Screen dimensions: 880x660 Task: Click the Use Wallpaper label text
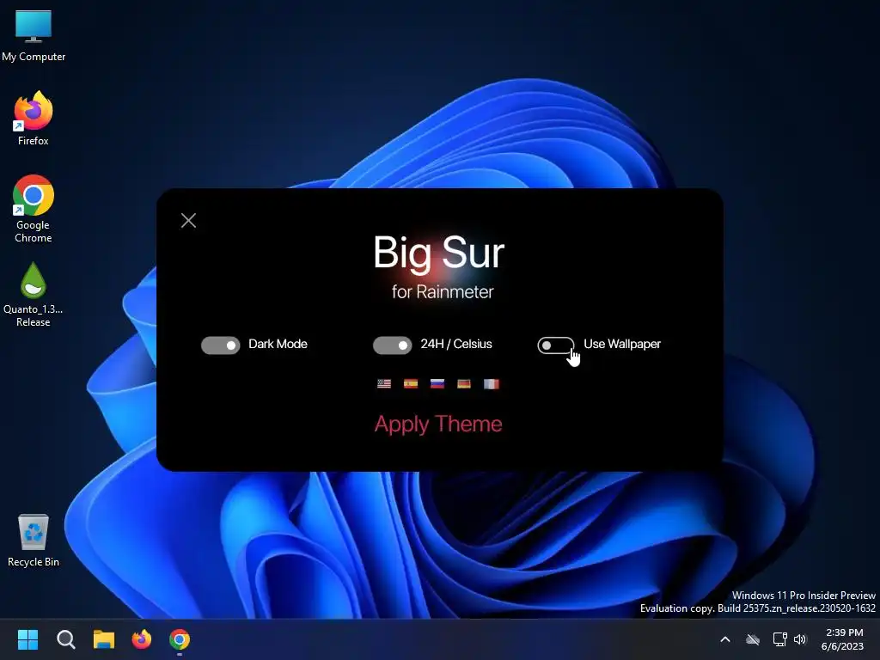tap(622, 344)
